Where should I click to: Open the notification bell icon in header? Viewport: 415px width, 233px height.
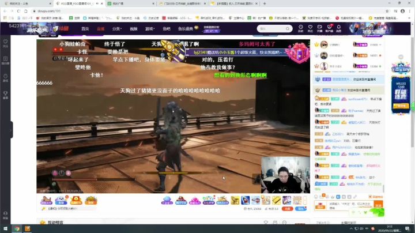(339, 27)
